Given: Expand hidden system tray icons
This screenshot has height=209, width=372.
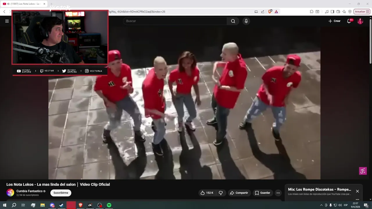Looking at the screenshot, I should pyautogui.click(x=321, y=205).
